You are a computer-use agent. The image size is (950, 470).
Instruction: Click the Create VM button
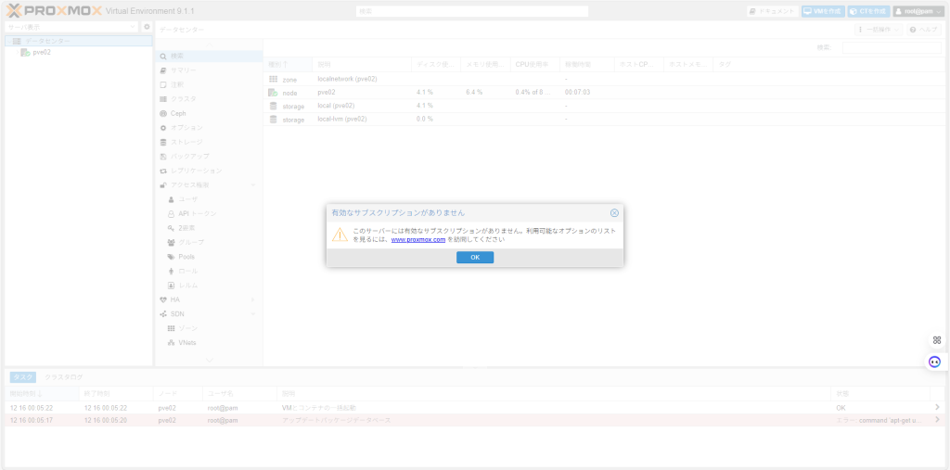coord(822,11)
